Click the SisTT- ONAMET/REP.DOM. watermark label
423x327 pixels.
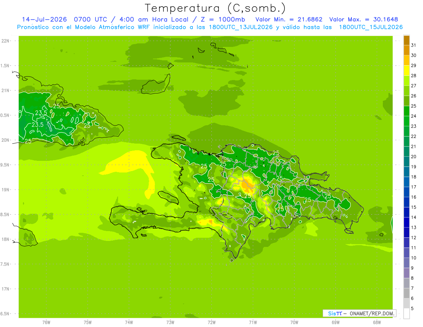point(360,313)
